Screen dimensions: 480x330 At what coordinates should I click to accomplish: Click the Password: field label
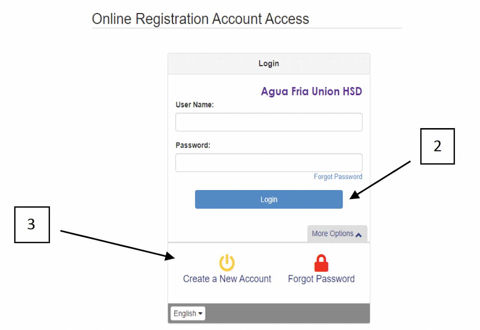tap(193, 145)
